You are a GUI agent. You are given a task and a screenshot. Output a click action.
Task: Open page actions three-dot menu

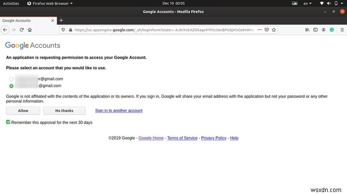(259, 30)
